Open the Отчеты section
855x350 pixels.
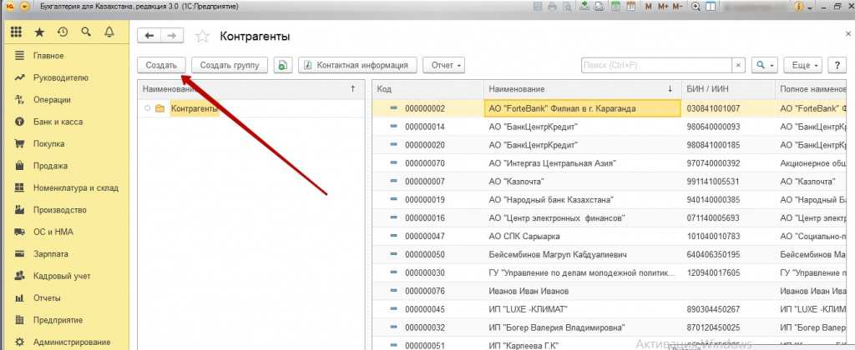[x=47, y=298]
